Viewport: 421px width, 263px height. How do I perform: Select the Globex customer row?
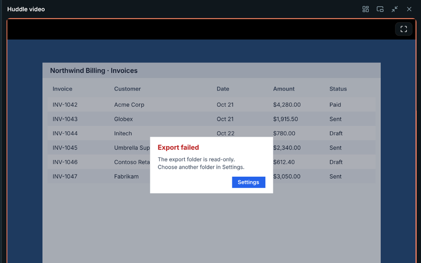[x=212, y=119]
